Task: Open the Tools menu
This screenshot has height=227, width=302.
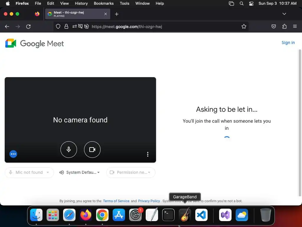Action: [x=124, y=4]
